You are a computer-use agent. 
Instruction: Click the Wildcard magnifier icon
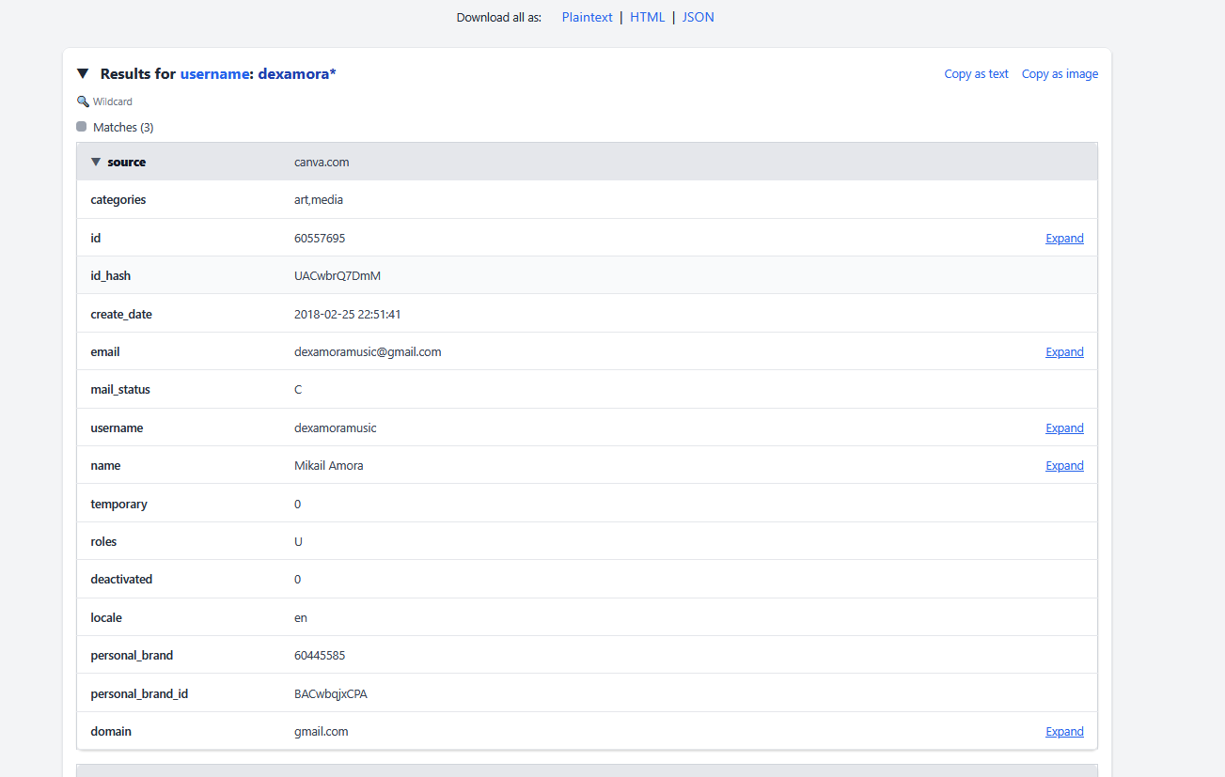click(83, 101)
